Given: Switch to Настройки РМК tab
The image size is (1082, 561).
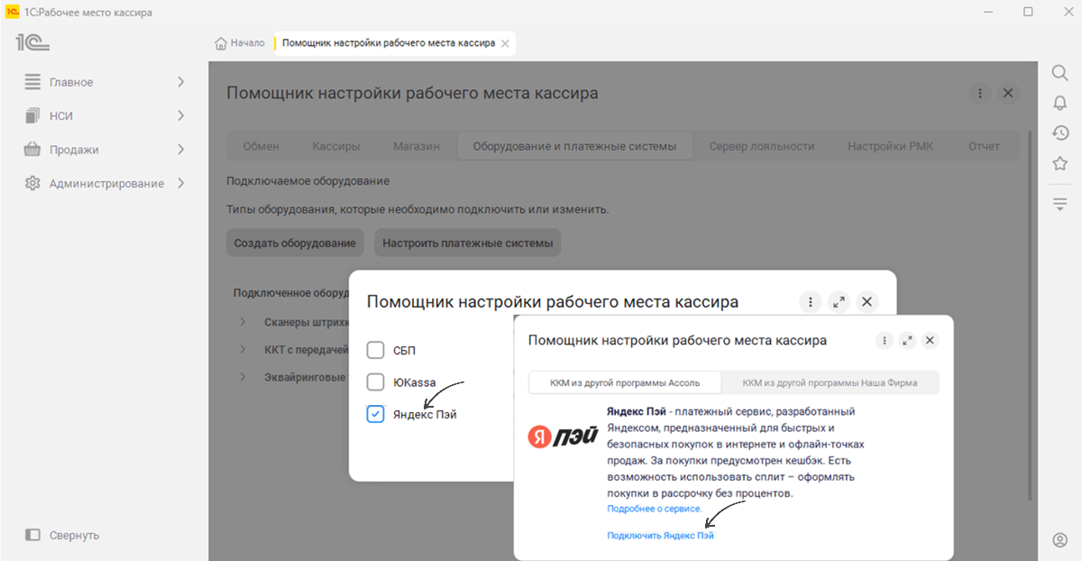Looking at the screenshot, I should click(x=891, y=146).
